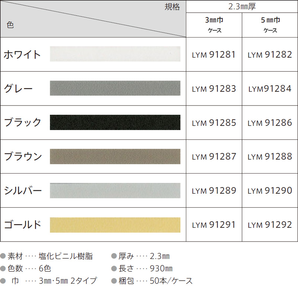Click product code LYM 91289
This screenshot has height=288, width=298.
pos(214,191)
